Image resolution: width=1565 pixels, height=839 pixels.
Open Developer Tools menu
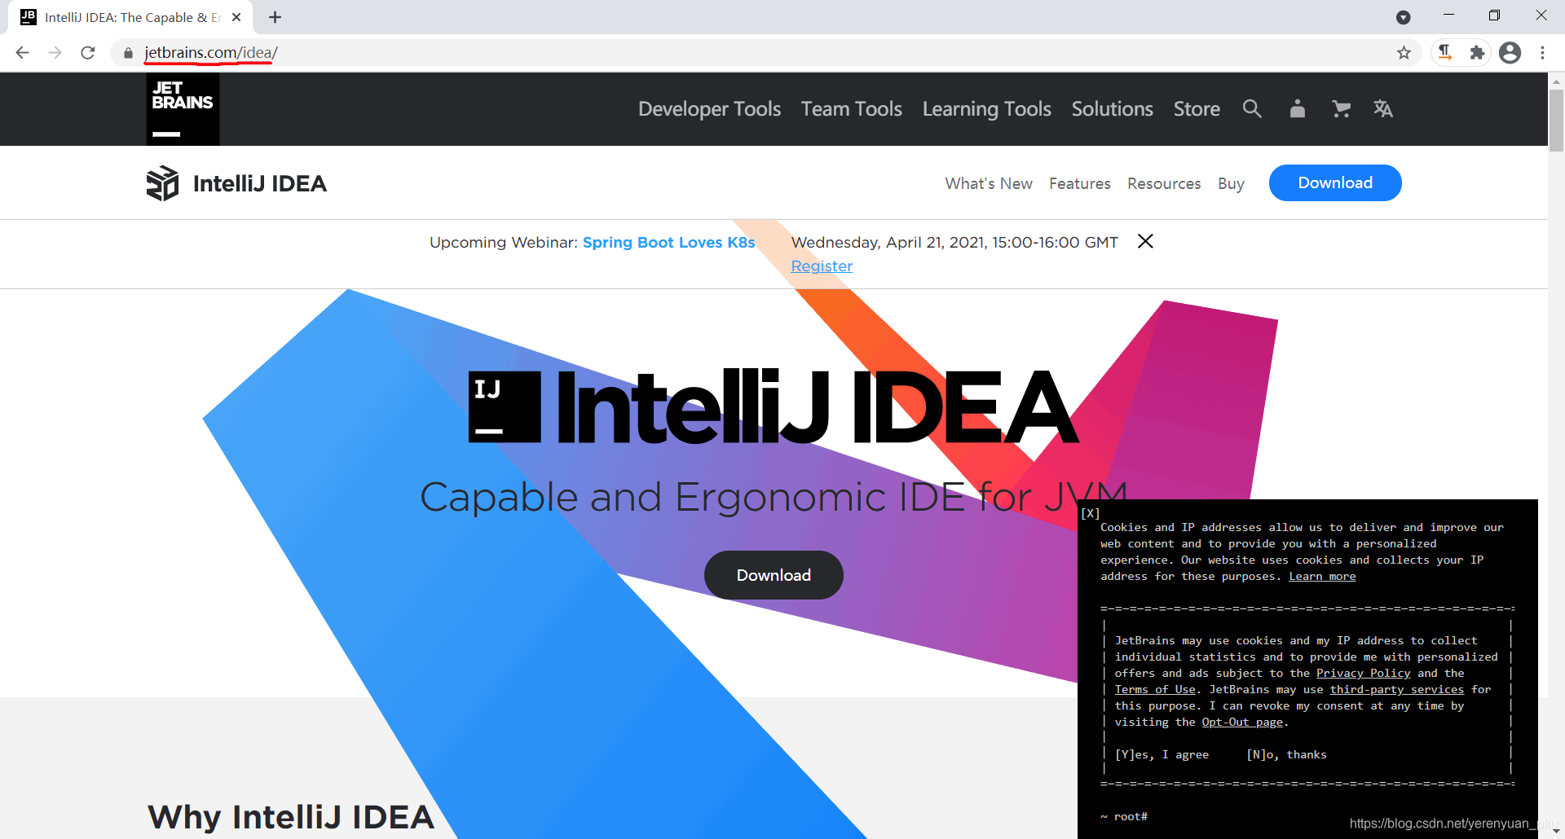coord(709,108)
